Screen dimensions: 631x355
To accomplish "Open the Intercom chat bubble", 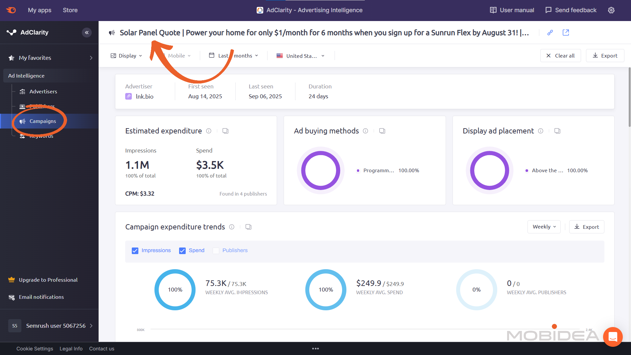I will pos(613,337).
